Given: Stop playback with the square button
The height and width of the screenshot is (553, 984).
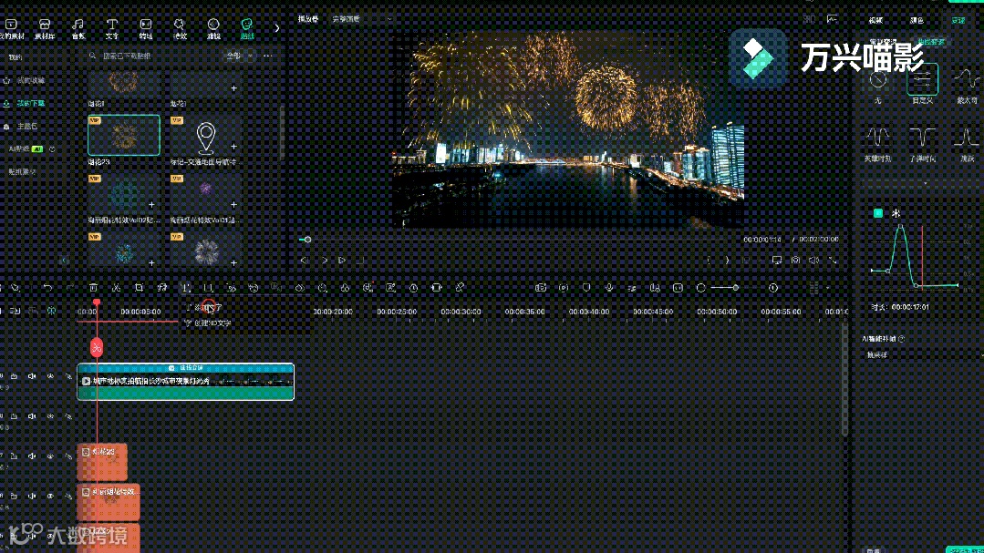Looking at the screenshot, I should point(361,261).
